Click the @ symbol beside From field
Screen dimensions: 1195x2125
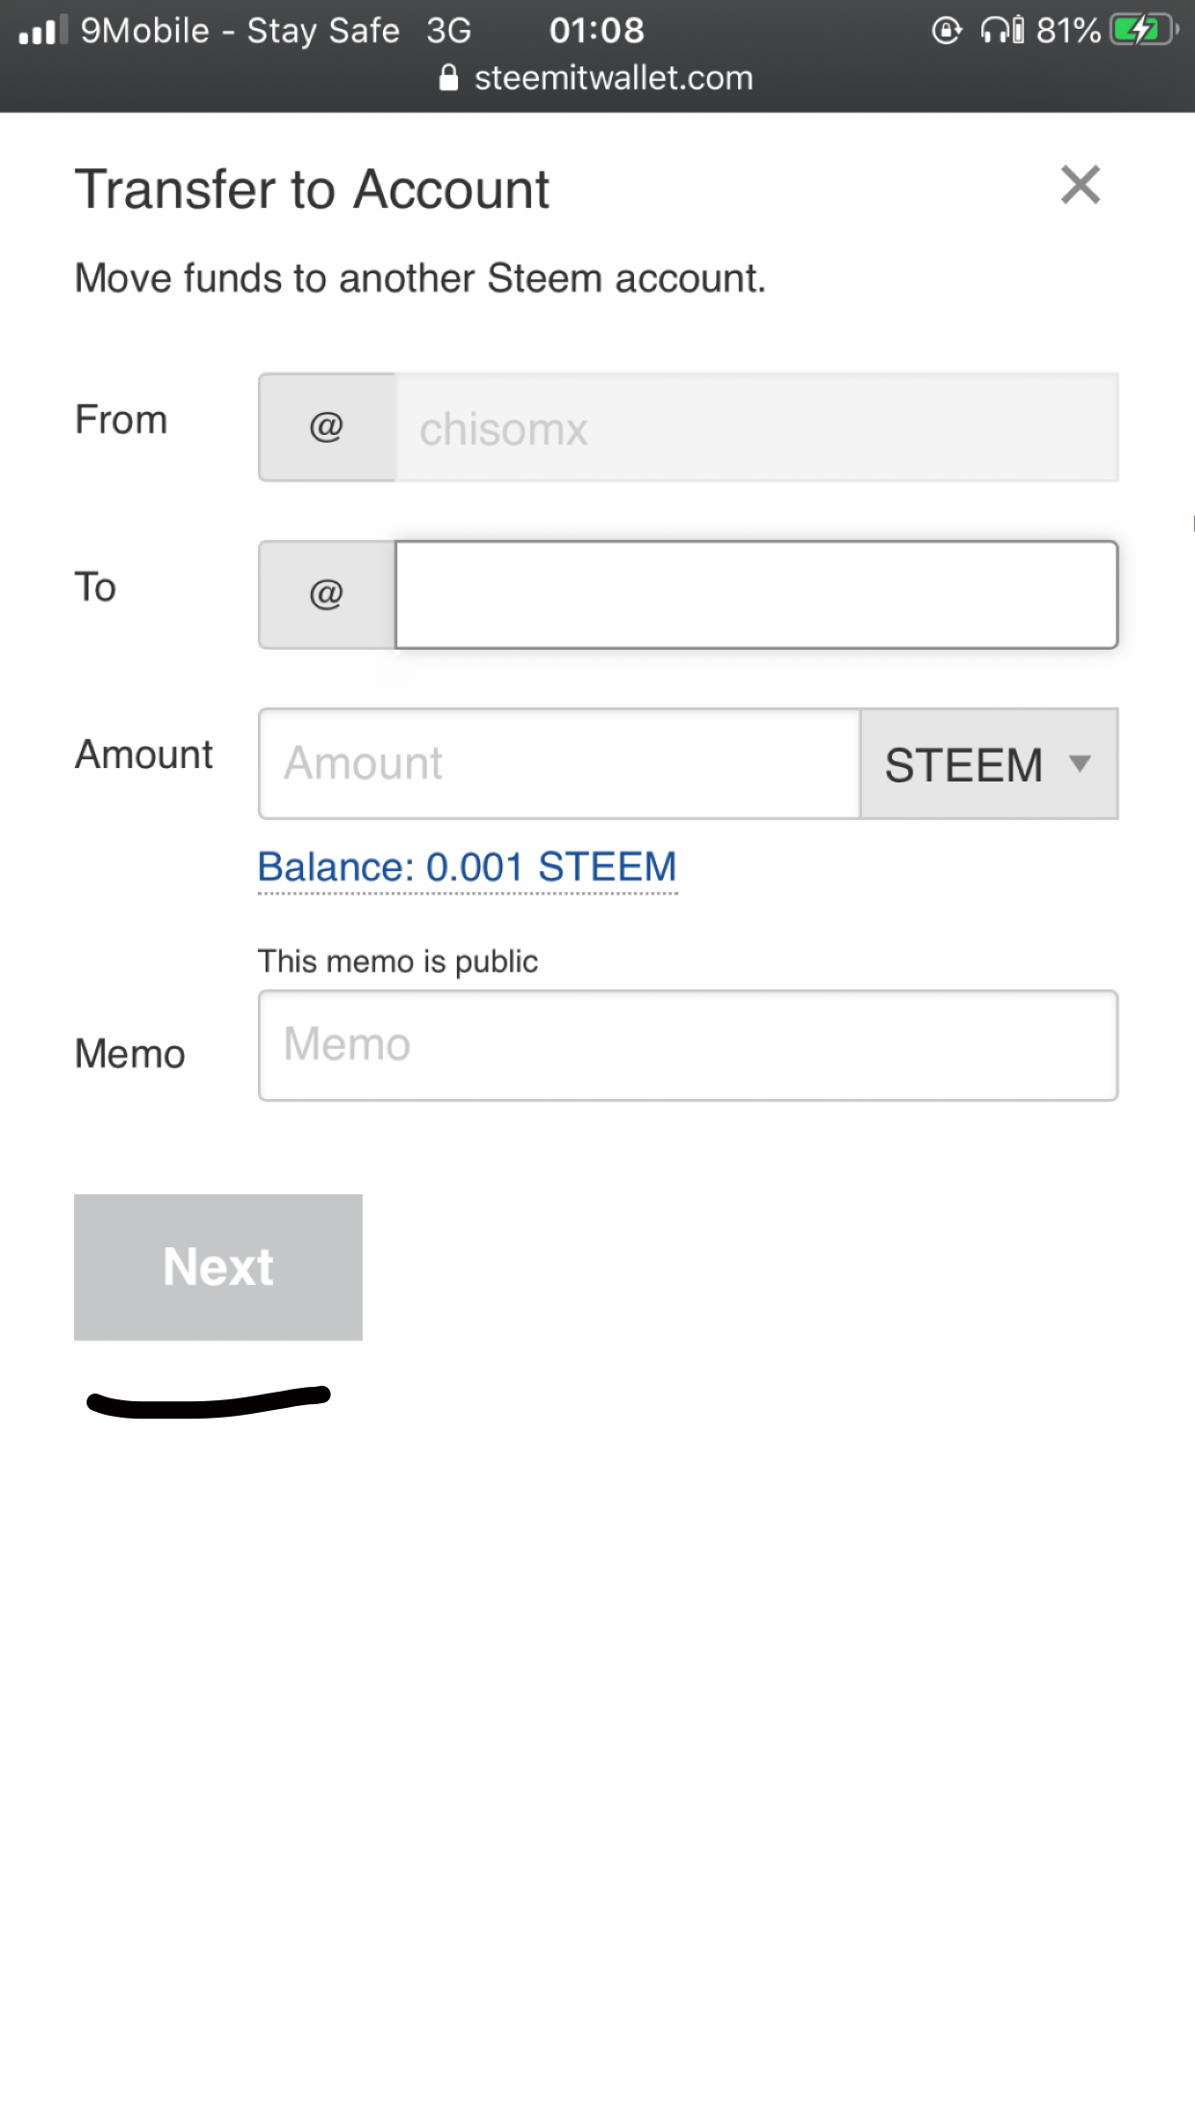click(326, 426)
